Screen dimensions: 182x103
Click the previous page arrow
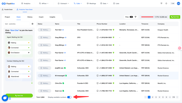pyautogui.click(x=145, y=97)
